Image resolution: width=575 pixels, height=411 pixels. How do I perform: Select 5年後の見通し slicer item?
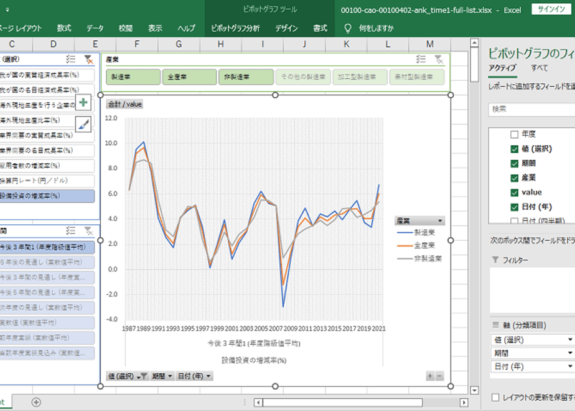pyautogui.click(x=47, y=262)
